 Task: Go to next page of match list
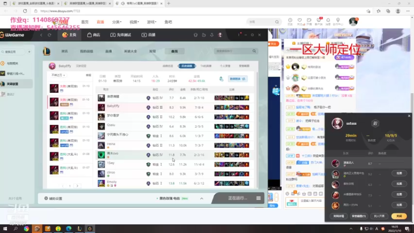(x=77, y=186)
